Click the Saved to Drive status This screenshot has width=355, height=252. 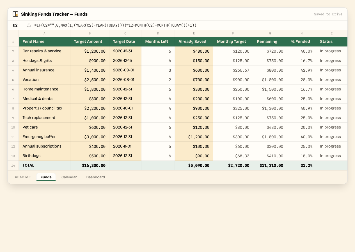click(x=328, y=14)
